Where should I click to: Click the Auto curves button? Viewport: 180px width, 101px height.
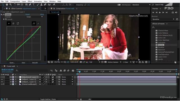[23, 63]
